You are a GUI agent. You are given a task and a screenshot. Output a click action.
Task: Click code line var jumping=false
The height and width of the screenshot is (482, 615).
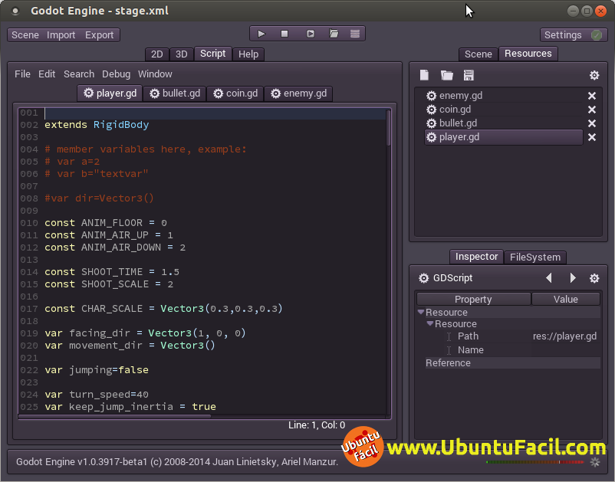[x=97, y=370]
